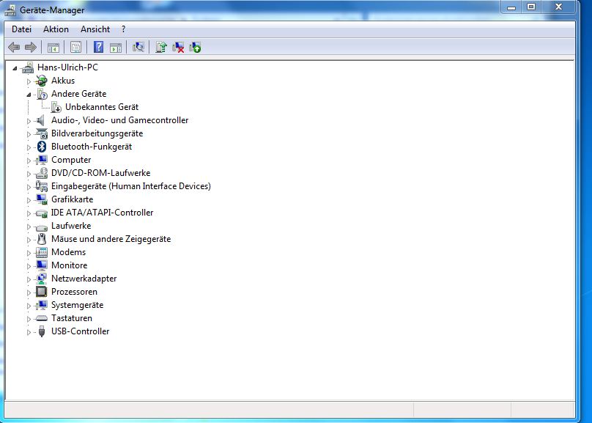Click the USB-Controller plug icon
Viewport: 592px width, 423px height.
coord(42,331)
